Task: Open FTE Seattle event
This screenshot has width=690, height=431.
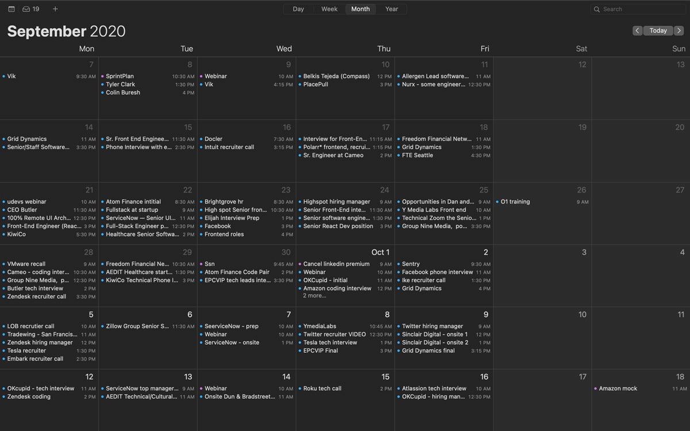Action: 444,155
